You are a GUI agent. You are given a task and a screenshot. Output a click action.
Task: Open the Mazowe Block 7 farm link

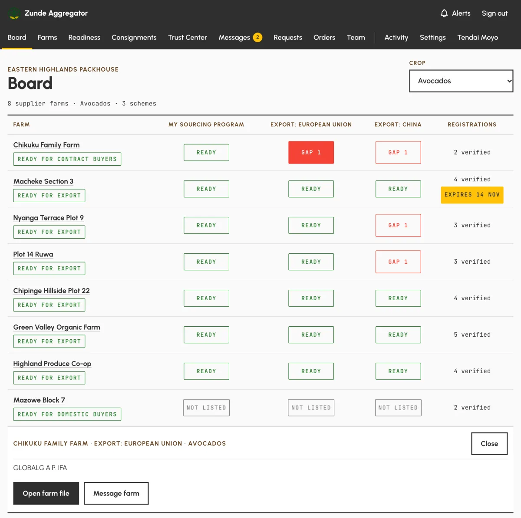pos(39,400)
